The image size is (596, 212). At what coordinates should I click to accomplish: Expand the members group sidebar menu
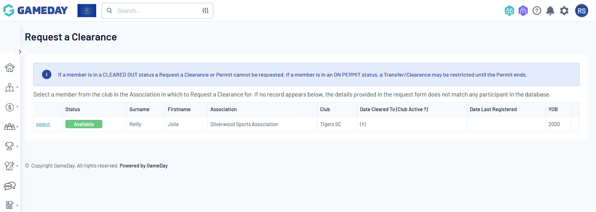[x=10, y=127]
